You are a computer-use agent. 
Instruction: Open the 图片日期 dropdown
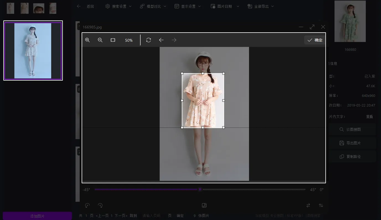tap(225, 6)
